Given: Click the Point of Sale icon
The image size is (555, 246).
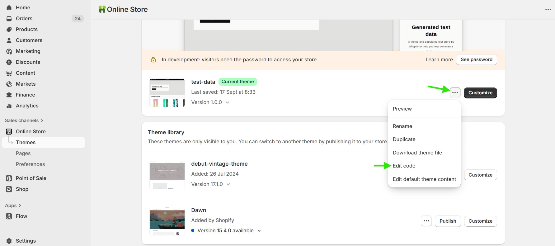Looking at the screenshot, I should pyautogui.click(x=9, y=178).
